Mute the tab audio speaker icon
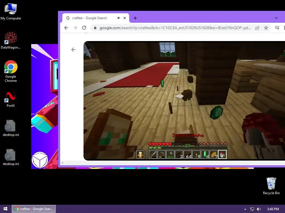The height and width of the screenshot is (213, 285). click(119, 18)
